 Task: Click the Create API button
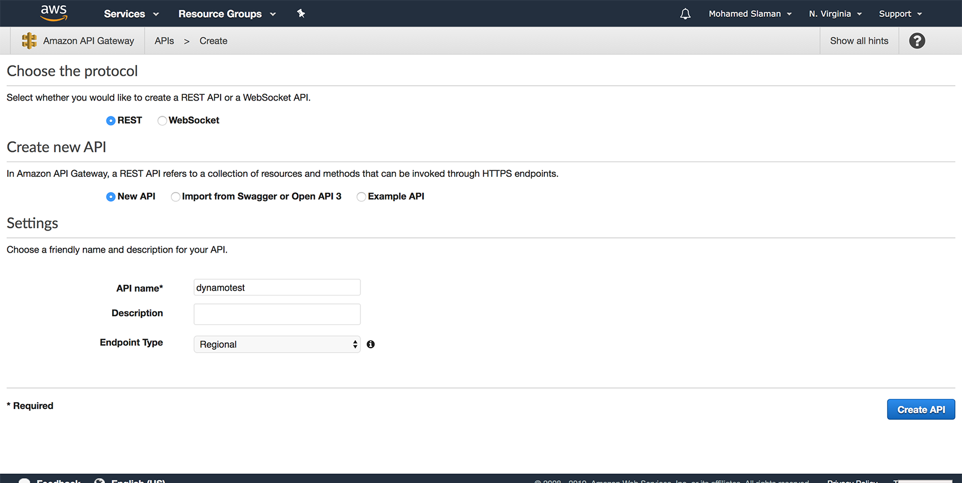(921, 410)
